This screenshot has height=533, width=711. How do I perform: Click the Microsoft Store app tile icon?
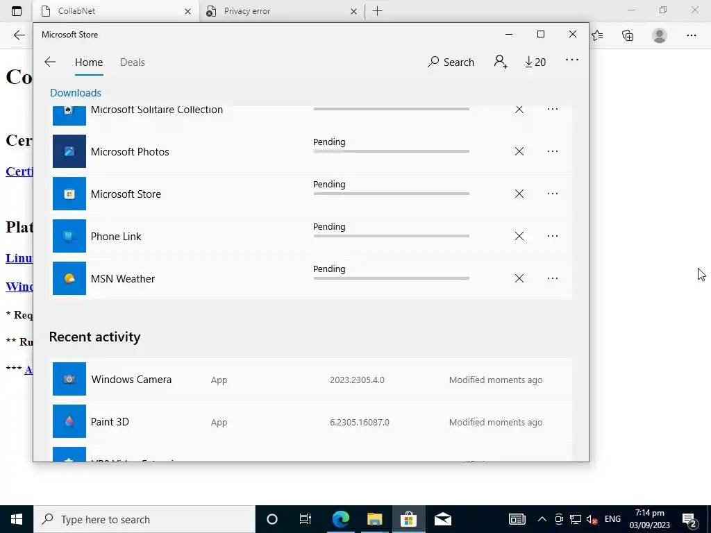[x=69, y=194]
